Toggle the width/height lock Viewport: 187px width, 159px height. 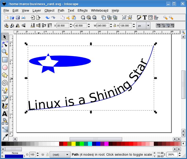(x=115, y=25)
